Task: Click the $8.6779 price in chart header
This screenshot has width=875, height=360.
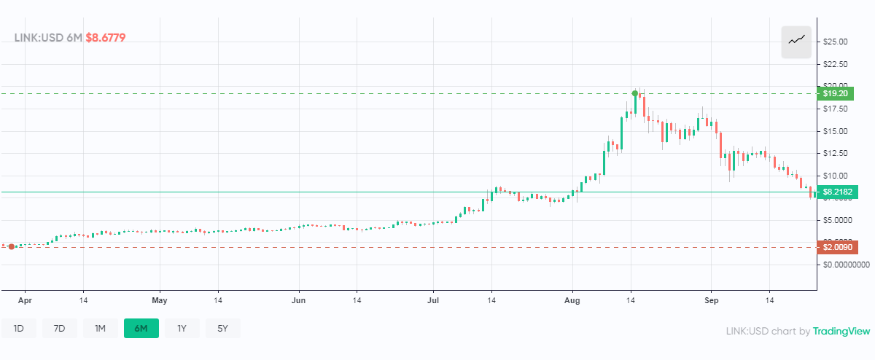Action: (x=106, y=37)
